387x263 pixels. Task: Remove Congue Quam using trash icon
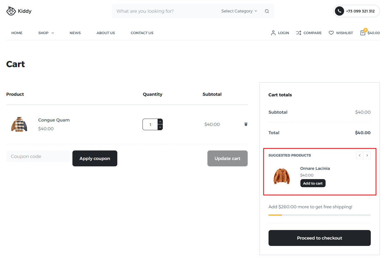(246, 124)
